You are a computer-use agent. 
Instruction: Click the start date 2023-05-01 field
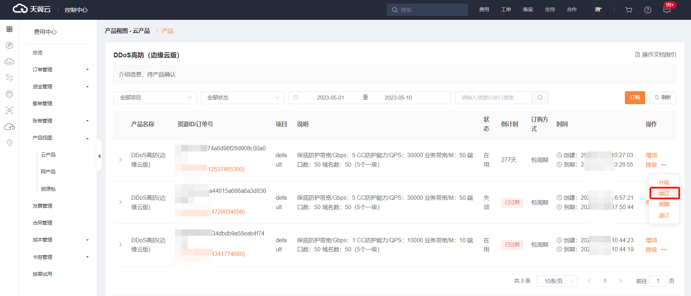point(331,98)
